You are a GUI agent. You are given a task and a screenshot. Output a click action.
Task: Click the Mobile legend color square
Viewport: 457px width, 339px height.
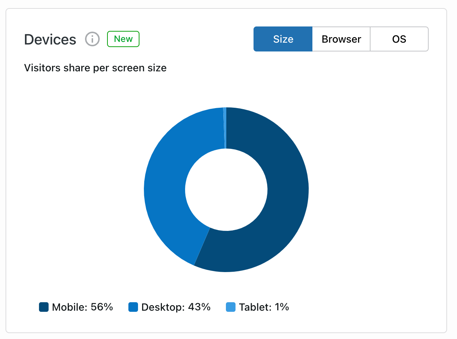[44, 307]
